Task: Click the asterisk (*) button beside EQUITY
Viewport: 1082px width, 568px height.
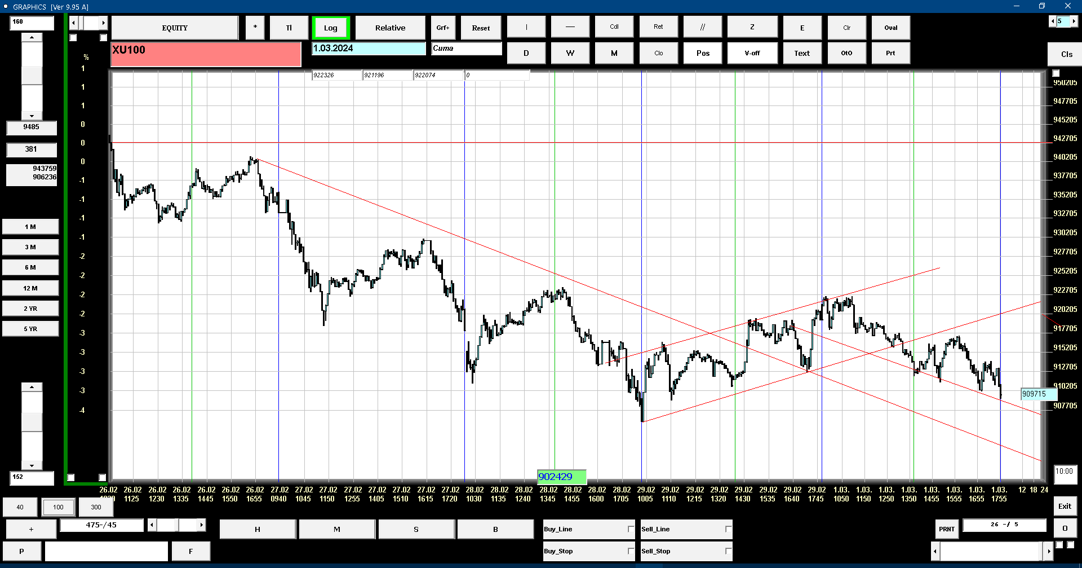Action: [x=255, y=28]
